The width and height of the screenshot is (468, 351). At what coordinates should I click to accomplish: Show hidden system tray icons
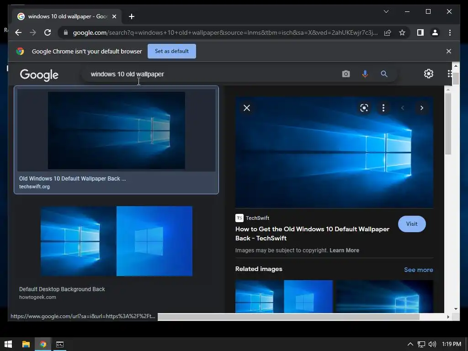coord(410,344)
